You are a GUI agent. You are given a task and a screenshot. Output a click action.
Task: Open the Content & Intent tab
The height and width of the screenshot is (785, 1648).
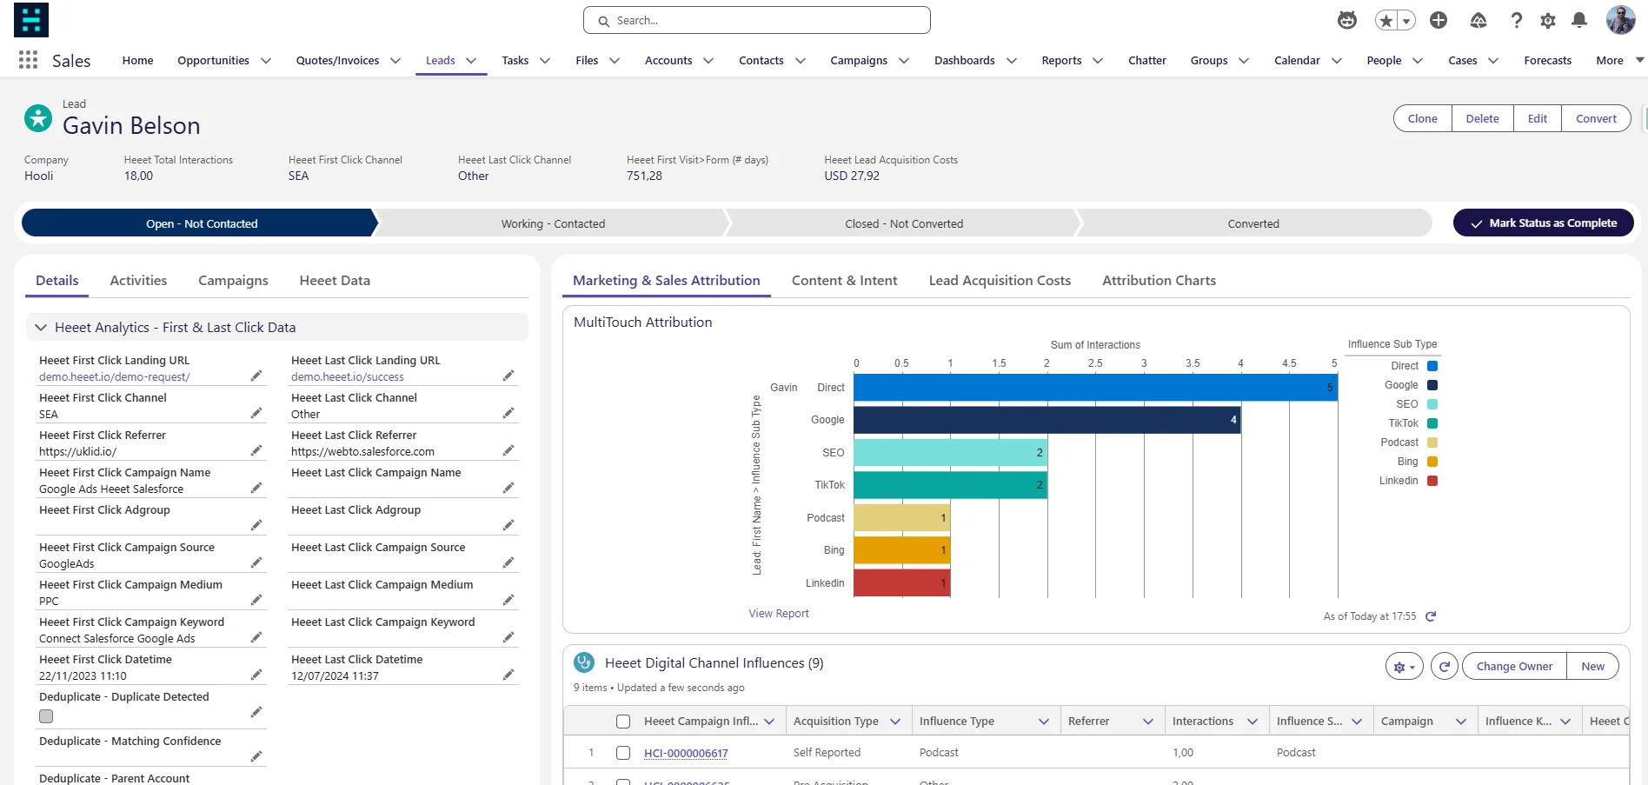[x=844, y=281]
